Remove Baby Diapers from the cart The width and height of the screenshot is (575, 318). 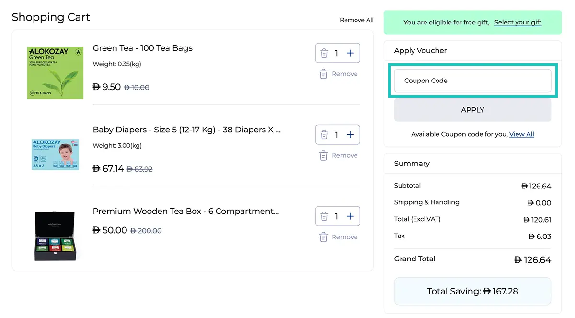pyautogui.click(x=338, y=155)
